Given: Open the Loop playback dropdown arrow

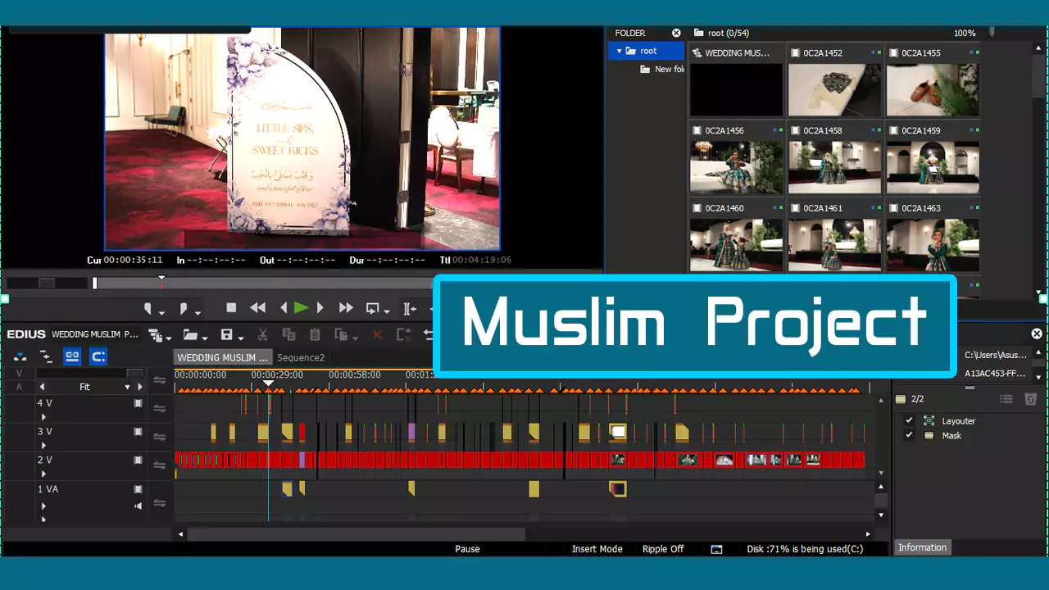Looking at the screenshot, I should 385,312.
